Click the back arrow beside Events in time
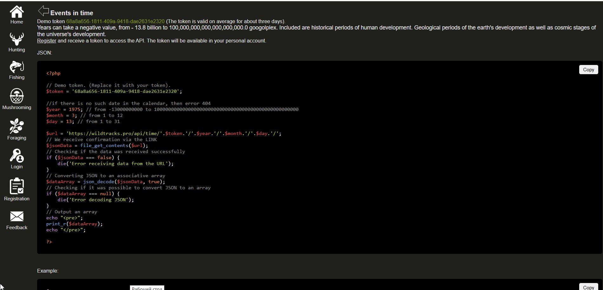 tap(43, 11)
